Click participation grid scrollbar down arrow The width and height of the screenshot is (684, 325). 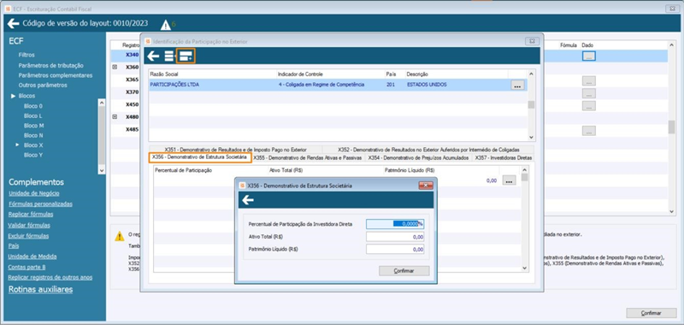(x=531, y=137)
